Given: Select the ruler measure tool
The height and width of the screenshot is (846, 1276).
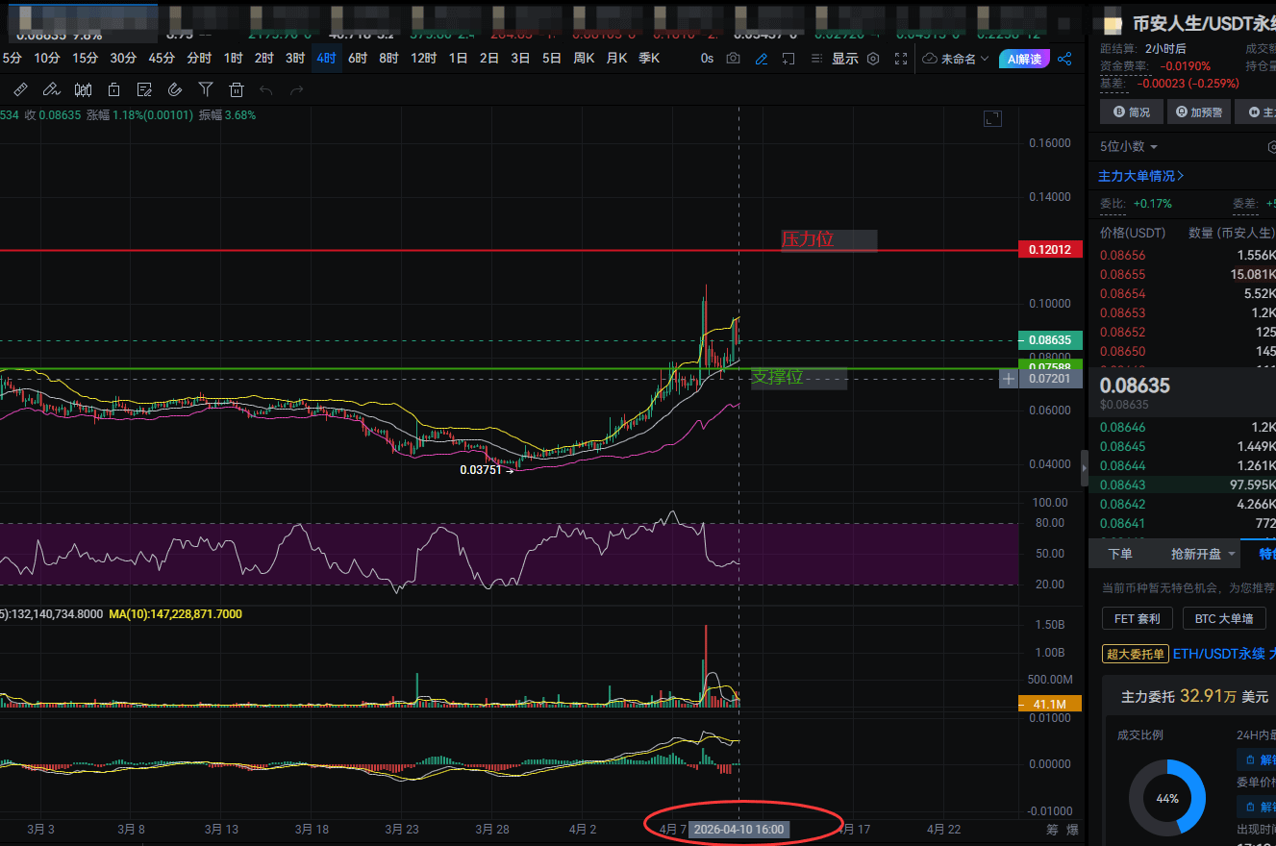Looking at the screenshot, I should coord(21,89).
